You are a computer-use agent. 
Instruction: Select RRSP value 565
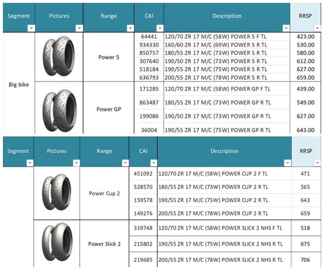coord(305,187)
